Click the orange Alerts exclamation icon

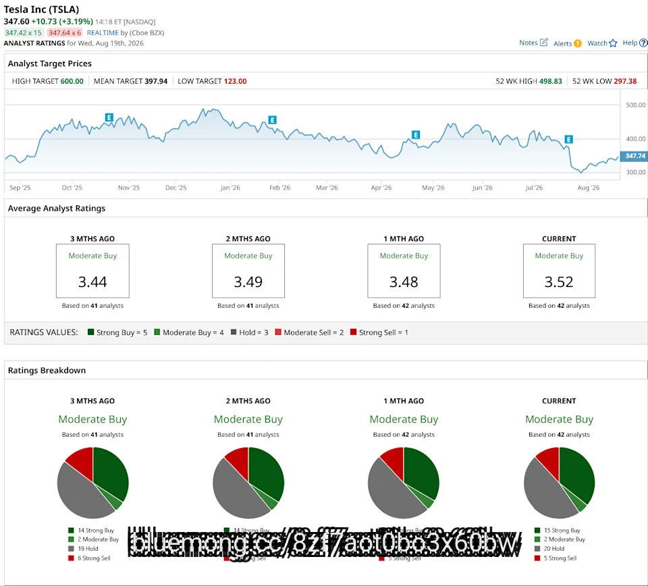click(x=578, y=43)
